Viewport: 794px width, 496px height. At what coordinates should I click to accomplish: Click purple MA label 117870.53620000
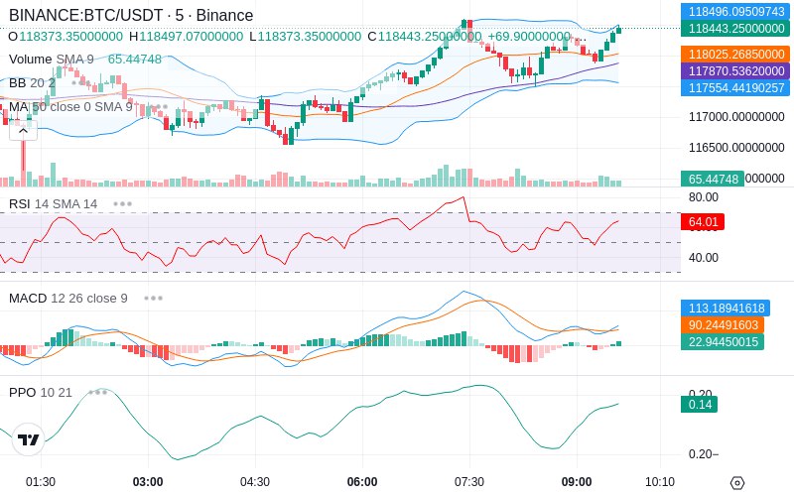735,70
